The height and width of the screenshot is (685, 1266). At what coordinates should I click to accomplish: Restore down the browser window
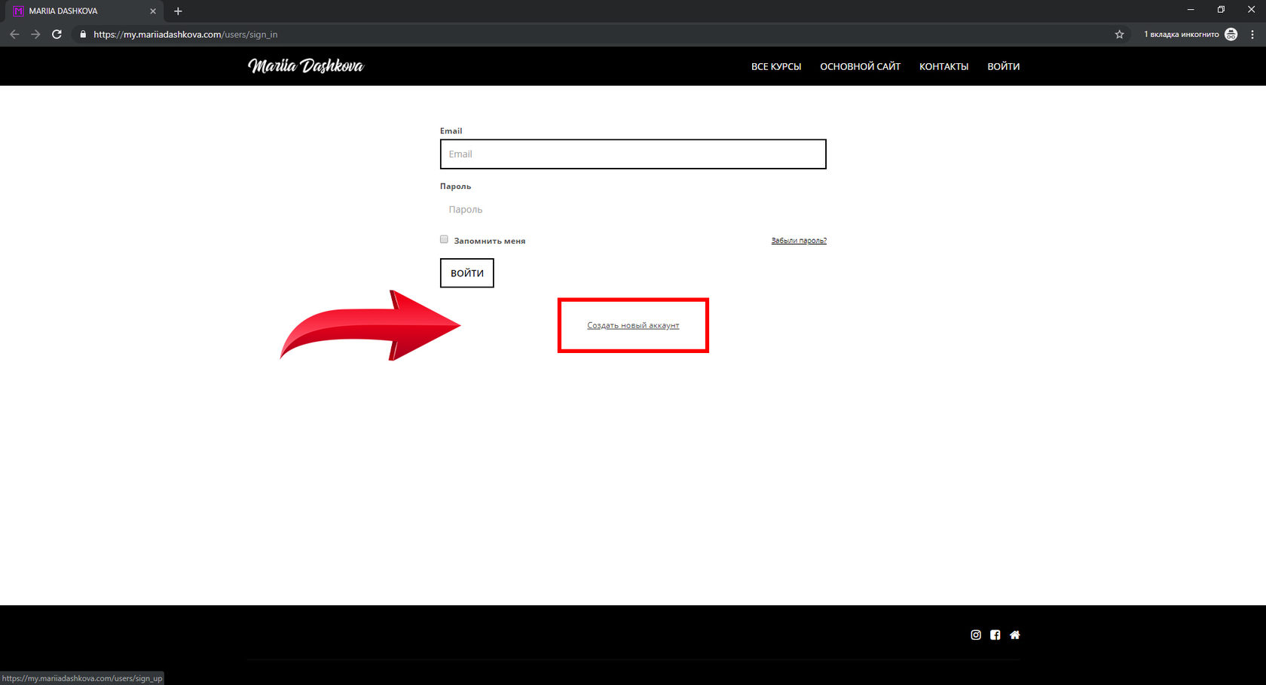click(x=1221, y=10)
